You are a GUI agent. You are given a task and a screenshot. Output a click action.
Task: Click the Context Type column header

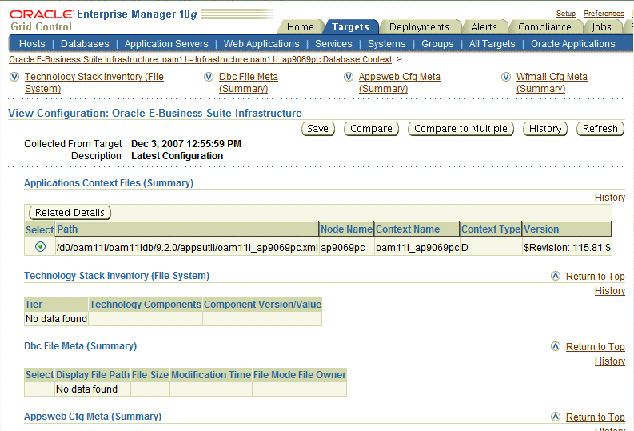coord(491,229)
